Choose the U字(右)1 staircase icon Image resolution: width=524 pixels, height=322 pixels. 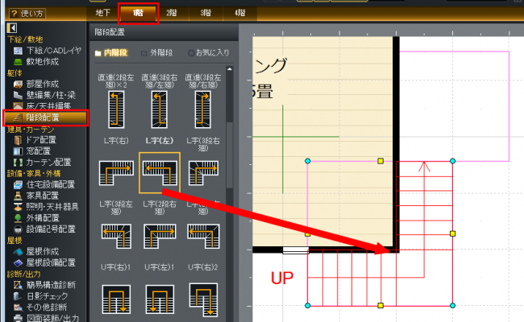tap(114, 299)
